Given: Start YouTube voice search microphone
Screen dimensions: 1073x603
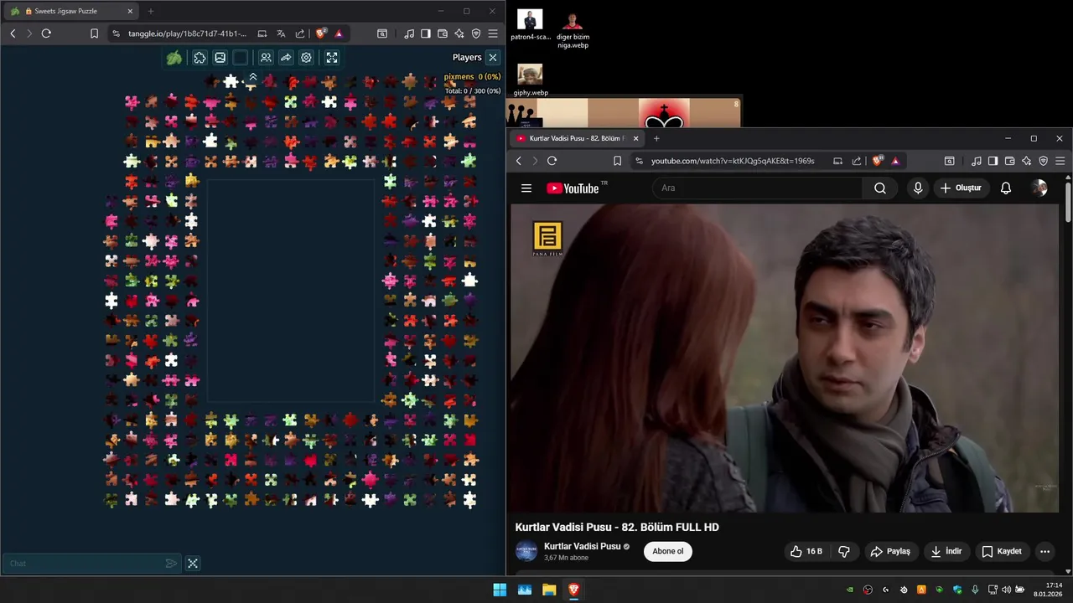Looking at the screenshot, I should [x=918, y=188].
